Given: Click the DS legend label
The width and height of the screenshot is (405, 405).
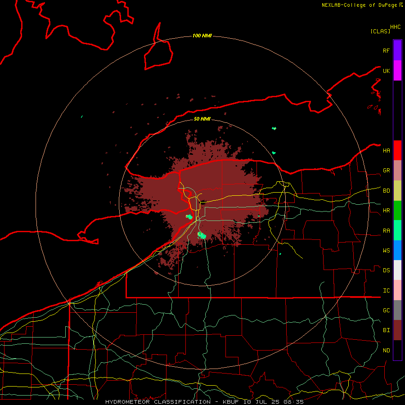Looking at the screenshot, I should point(386,270).
